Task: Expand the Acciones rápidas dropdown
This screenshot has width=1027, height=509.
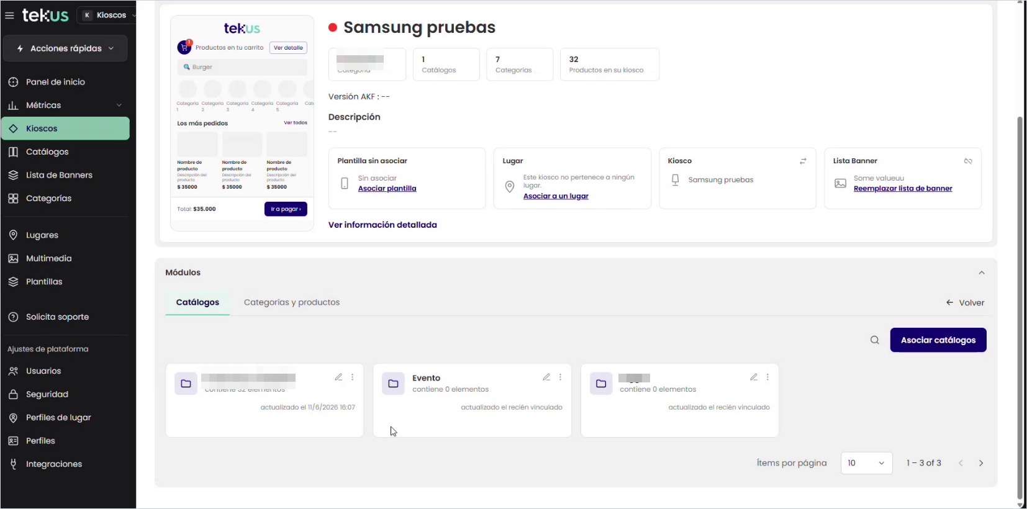Action: pos(65,48)
